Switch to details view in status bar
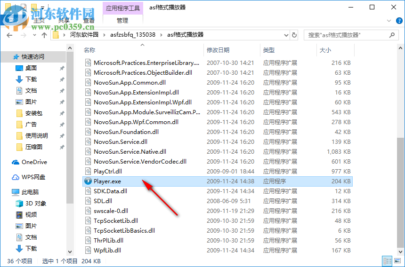This screenshot has width=405, height=267. coord(387,261)
